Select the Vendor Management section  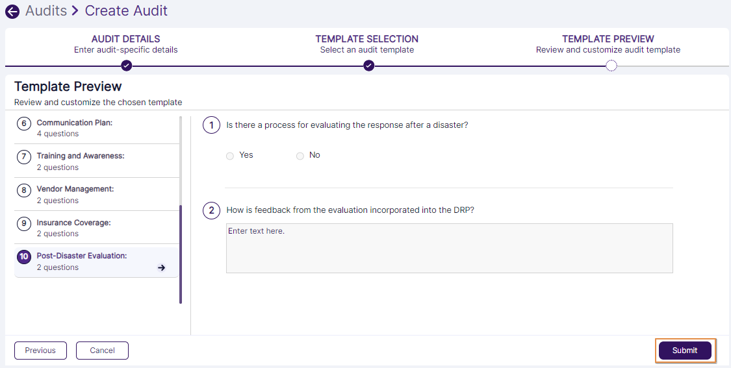[x=96, y=194]
